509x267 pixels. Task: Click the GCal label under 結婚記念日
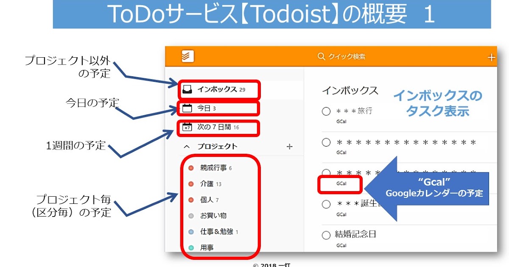[x=341, y=245]
